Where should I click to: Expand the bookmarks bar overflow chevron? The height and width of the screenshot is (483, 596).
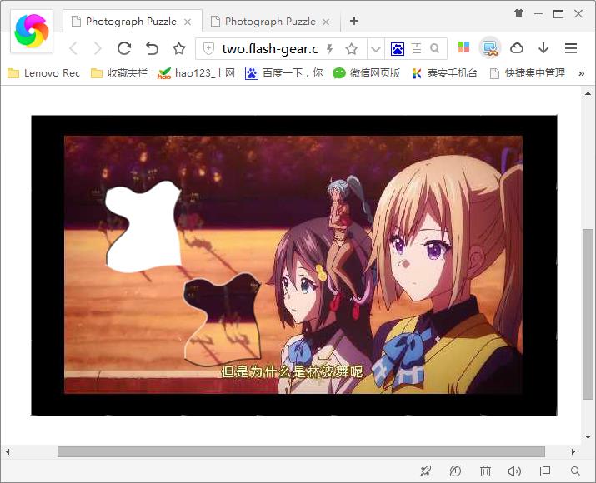[x=581, y=73]
